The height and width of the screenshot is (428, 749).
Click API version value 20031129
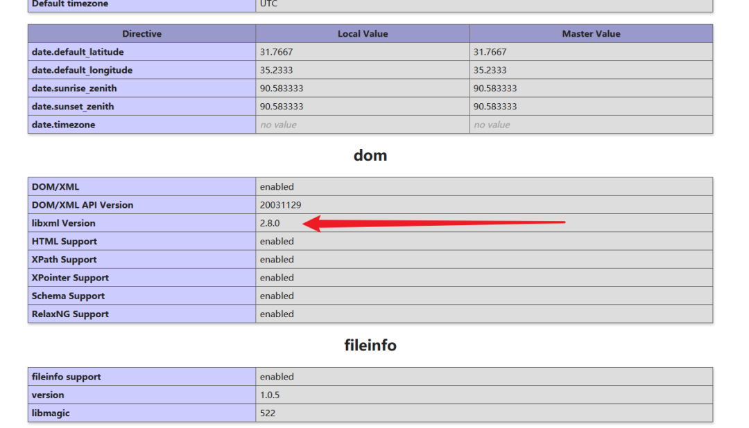(x=280, y=205)
